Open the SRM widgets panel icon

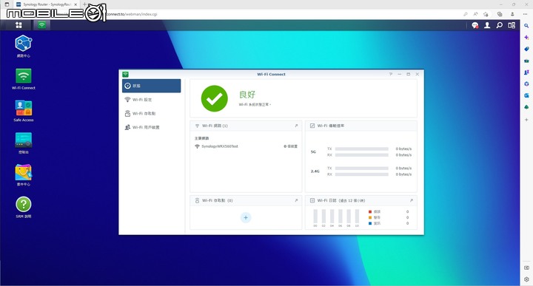(512, 25)
